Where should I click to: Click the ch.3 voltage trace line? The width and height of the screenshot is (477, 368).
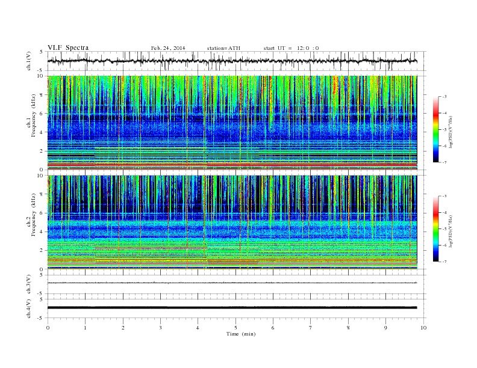(x=232, y=283)
